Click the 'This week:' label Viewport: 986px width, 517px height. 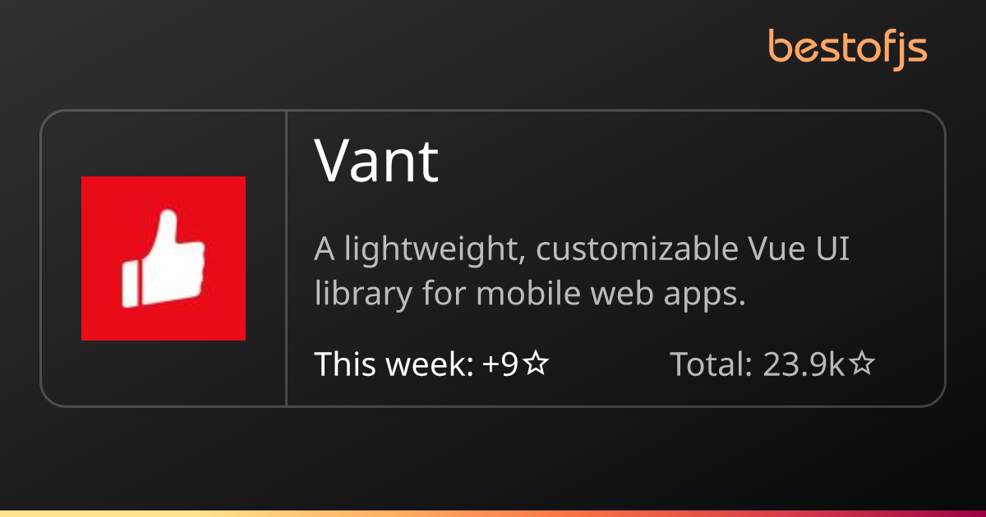point(394,364)
